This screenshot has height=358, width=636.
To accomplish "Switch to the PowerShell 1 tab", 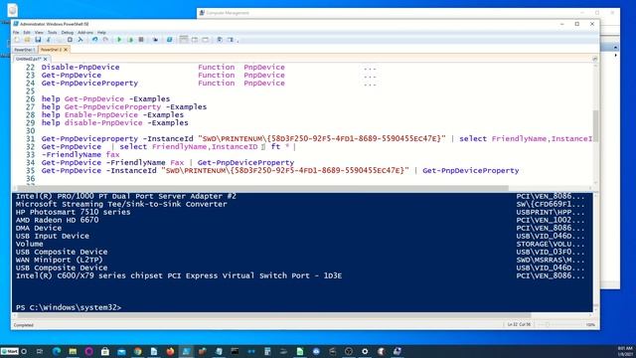I will click(x=24, y=50).
